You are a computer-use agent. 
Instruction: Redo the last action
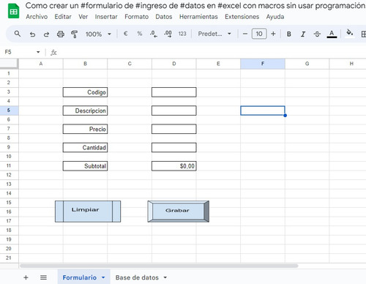click(46, 34)
